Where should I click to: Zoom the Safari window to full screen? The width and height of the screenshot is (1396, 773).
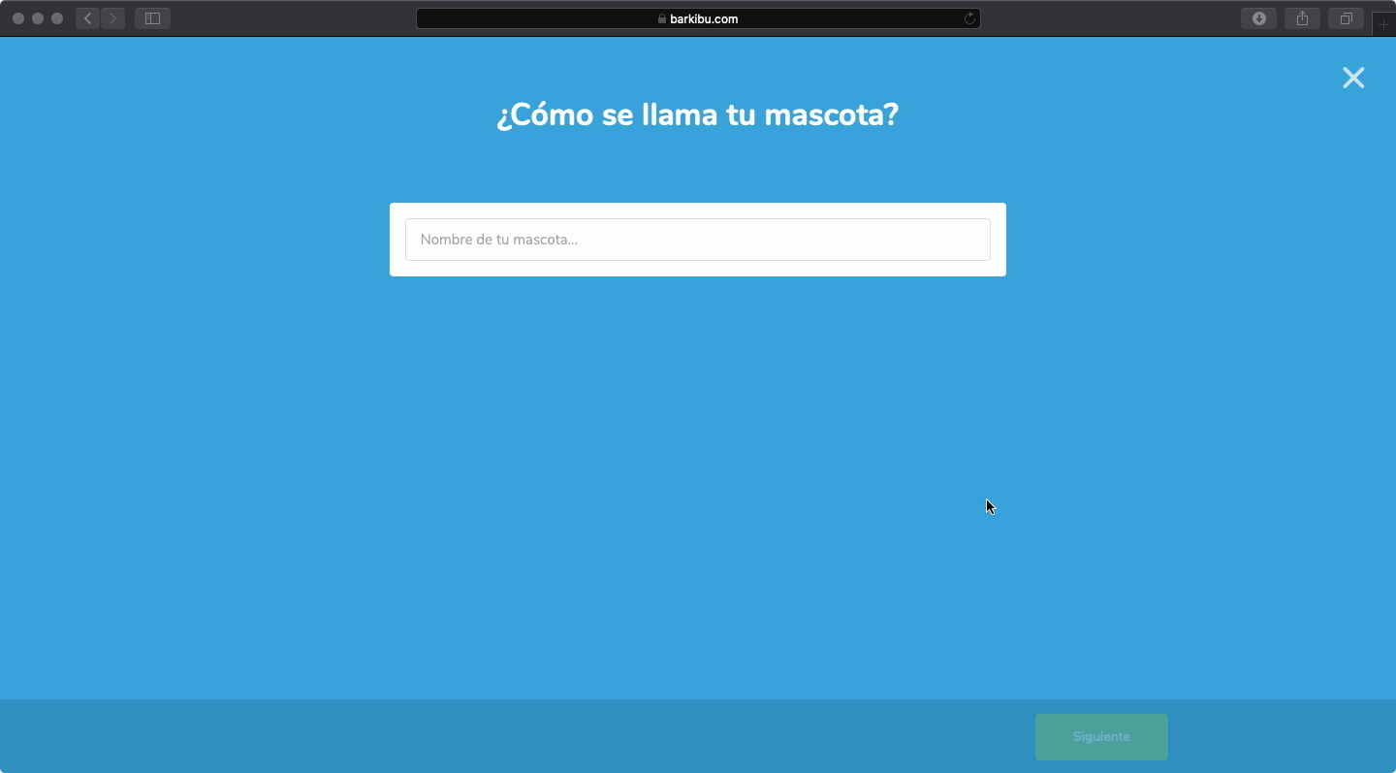click(57, 18)
